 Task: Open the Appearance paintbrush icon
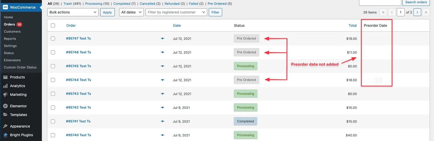5,126
